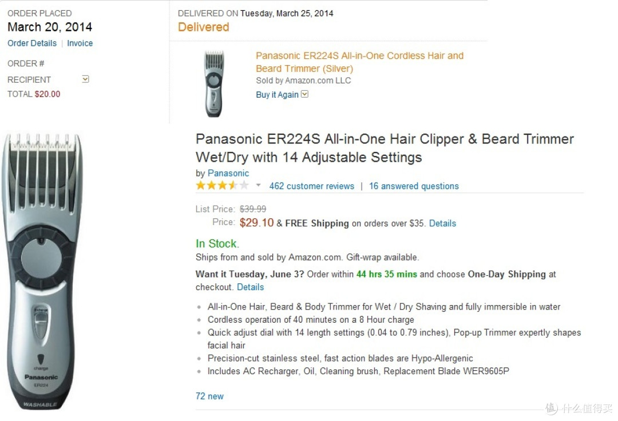Click the watermark logo in corner
Image resolution: width=618 pixels, height=421 pixels.
click(579, 408)
